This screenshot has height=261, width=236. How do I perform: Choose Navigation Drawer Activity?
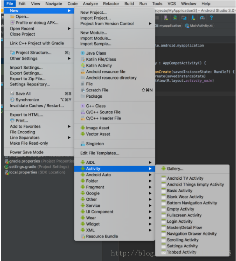tap(192, 234)
